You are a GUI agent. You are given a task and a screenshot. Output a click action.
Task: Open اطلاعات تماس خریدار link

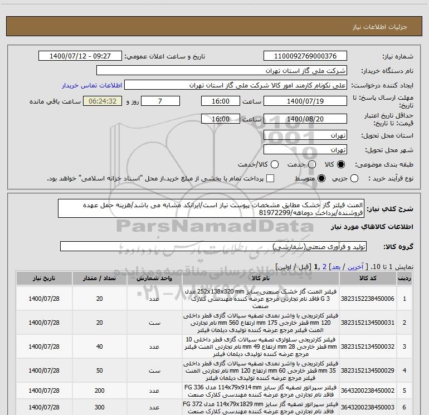coord(92,85)
